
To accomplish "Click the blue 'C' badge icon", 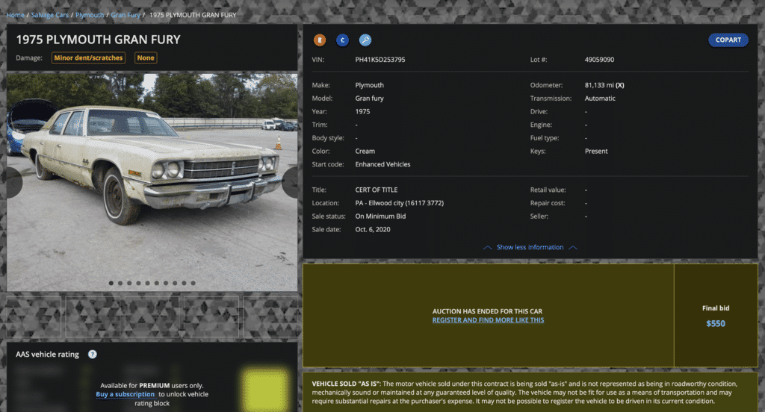I will point(343,40).
